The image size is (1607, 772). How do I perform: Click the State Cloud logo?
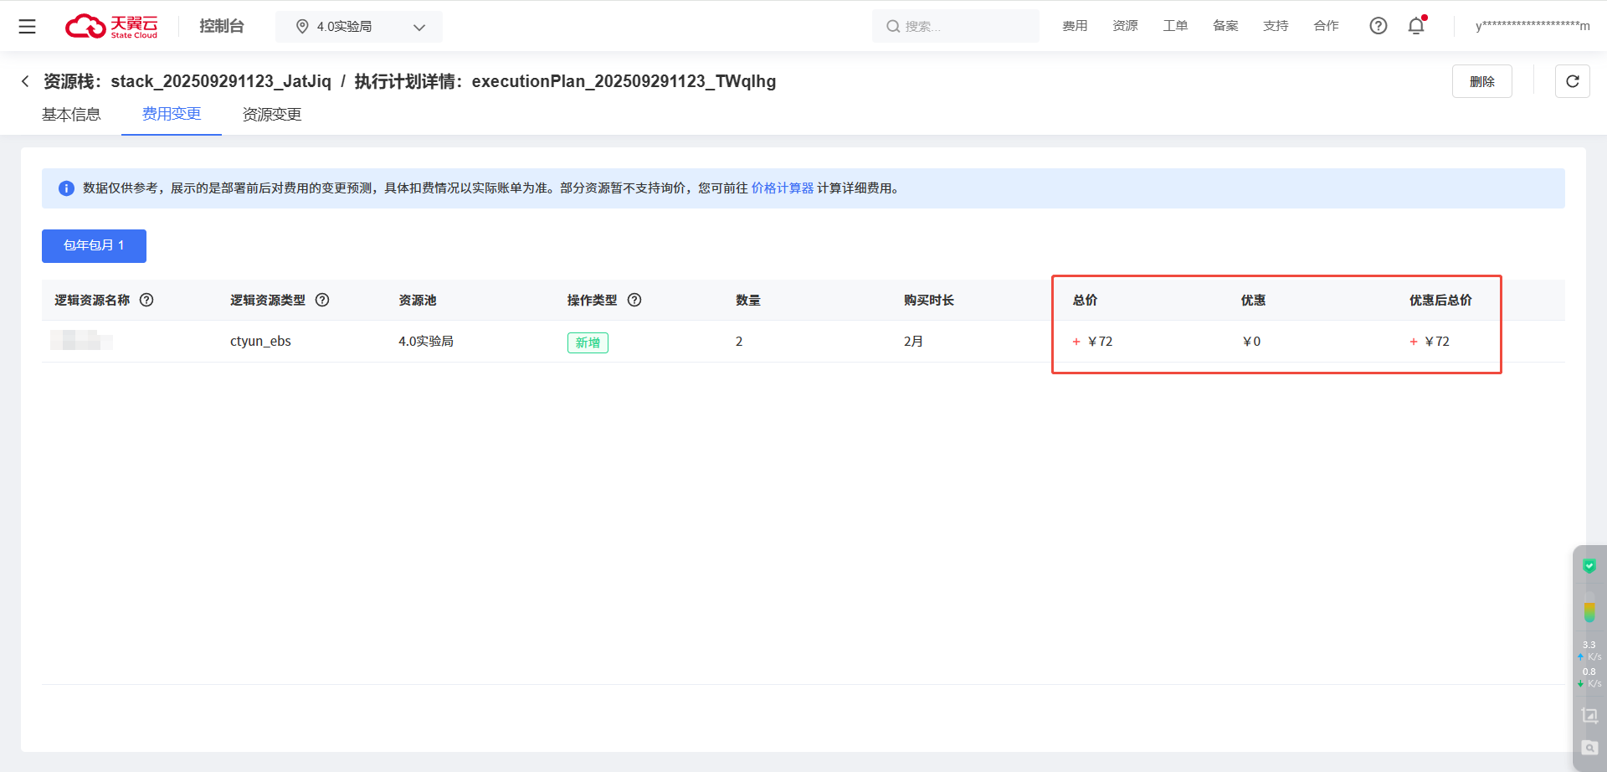pos(111,27)
